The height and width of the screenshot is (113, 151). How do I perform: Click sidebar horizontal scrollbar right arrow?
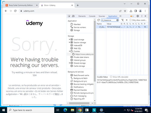click(x=92, y=103)
